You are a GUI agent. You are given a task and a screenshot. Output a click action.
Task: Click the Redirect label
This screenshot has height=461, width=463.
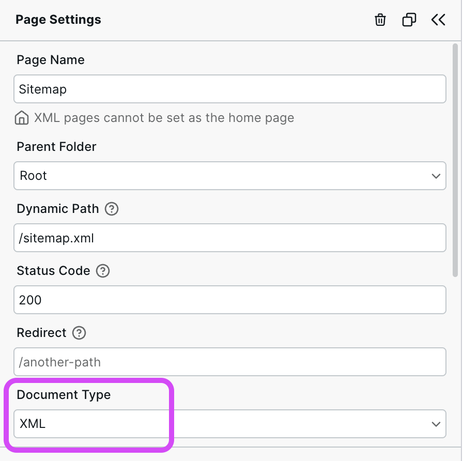pos(41,333)
